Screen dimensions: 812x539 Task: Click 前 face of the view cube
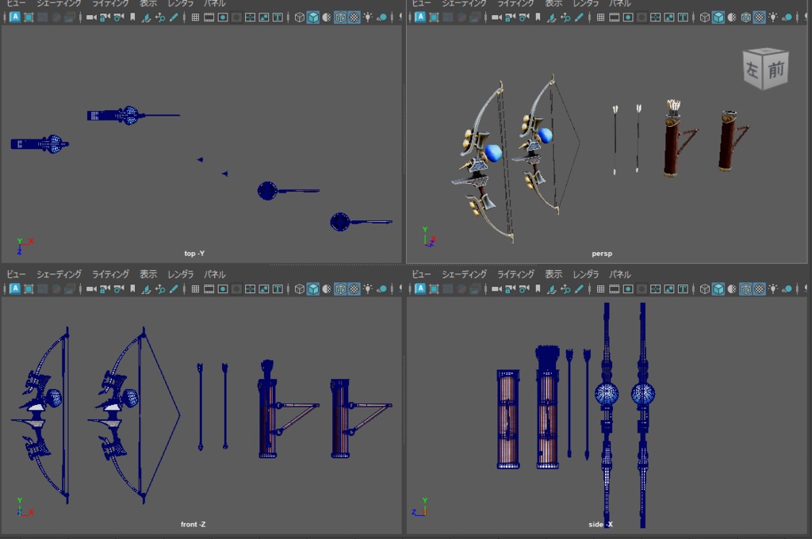click(776, 70)
